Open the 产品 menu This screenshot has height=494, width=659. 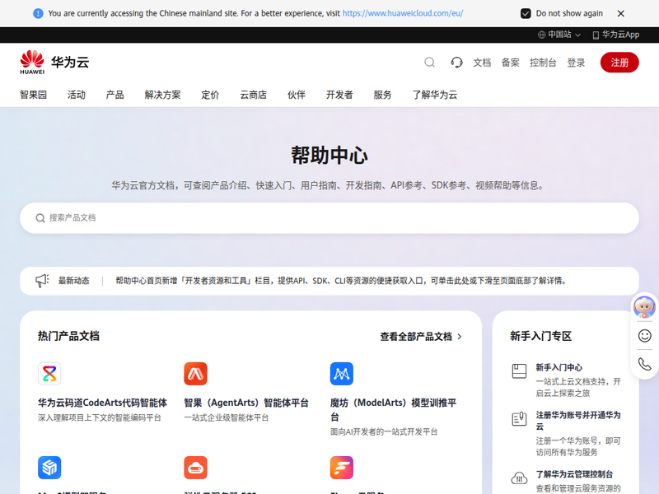click(115, 95)
